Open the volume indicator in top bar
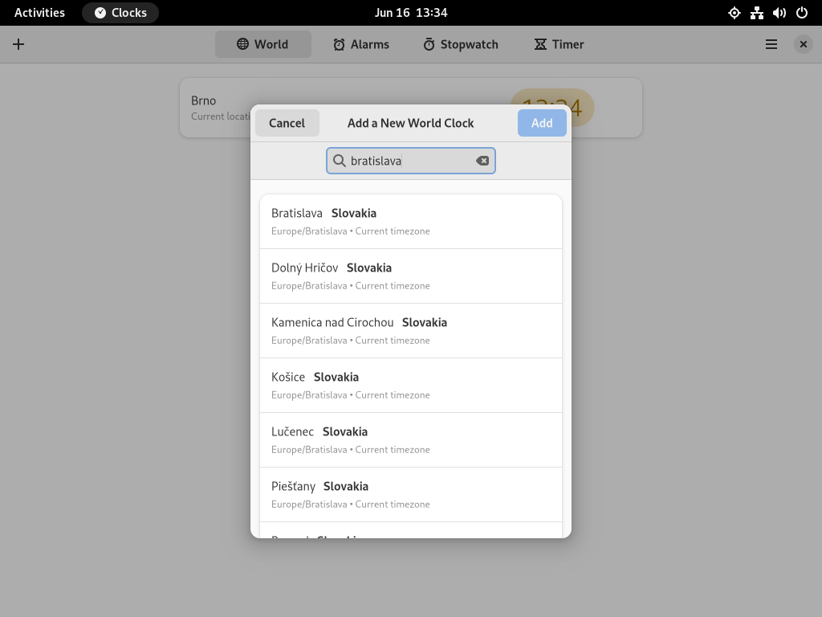822x617 pixels. pyautogui.click(x=779, y=13)
